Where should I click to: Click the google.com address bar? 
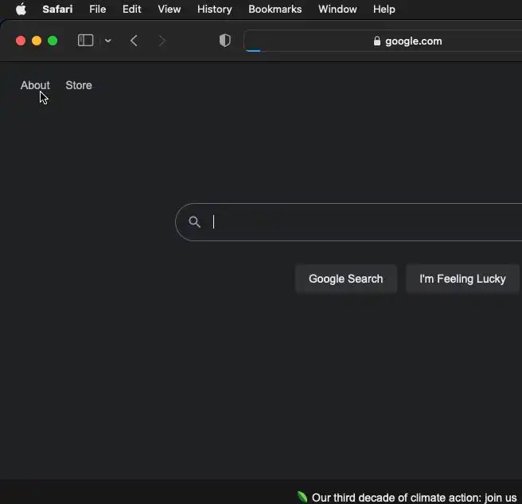tap(383, 41)
